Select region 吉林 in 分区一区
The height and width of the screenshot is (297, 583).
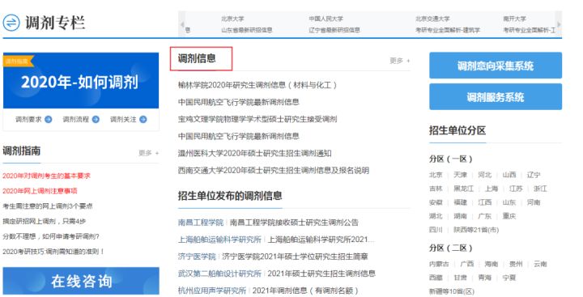[x=436, y=189]
